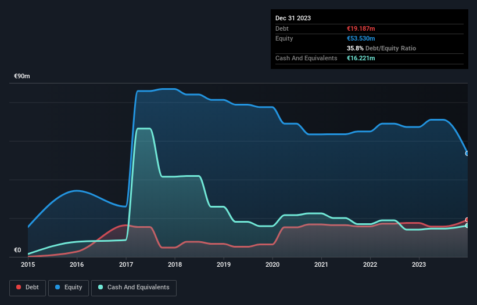Image resolution: width=477 pixels, height=305 pixels.
Task: Click the 2016 x-axis label
Action: (77, 264)
